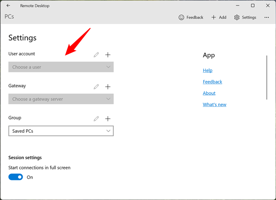Add a new user account plus icon

point(108,55)
